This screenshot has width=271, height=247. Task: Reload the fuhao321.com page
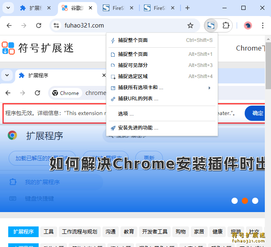click(39, 25)
